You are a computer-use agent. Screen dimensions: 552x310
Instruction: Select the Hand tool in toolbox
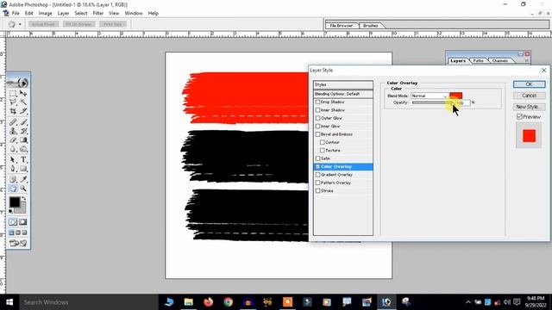[13, 189]
